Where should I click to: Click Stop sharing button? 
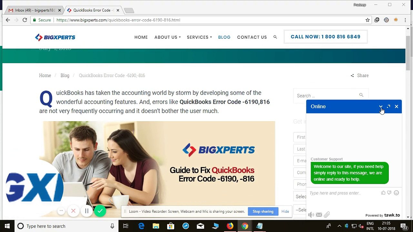tap(263, 211)
